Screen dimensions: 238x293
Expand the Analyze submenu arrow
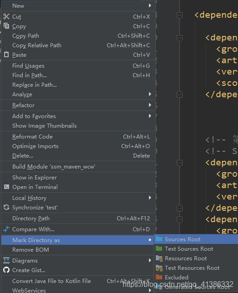click(x=150, y=94)
